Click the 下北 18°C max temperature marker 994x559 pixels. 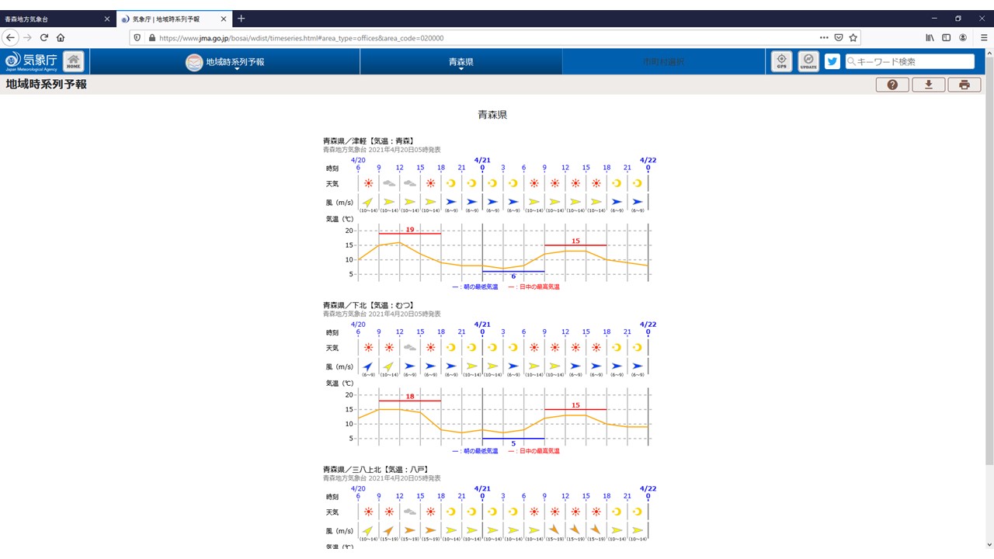pos(410,398)
